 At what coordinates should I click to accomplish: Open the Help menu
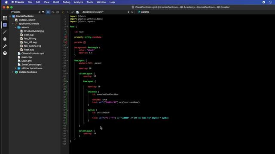[x=112, y=2]
